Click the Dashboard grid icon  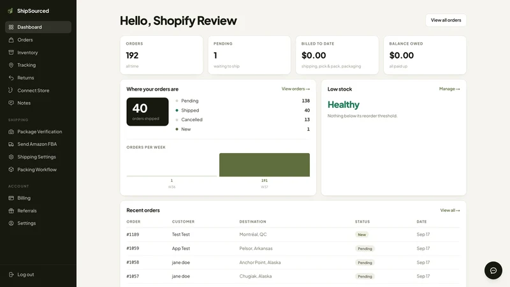[x=11, y=27]
